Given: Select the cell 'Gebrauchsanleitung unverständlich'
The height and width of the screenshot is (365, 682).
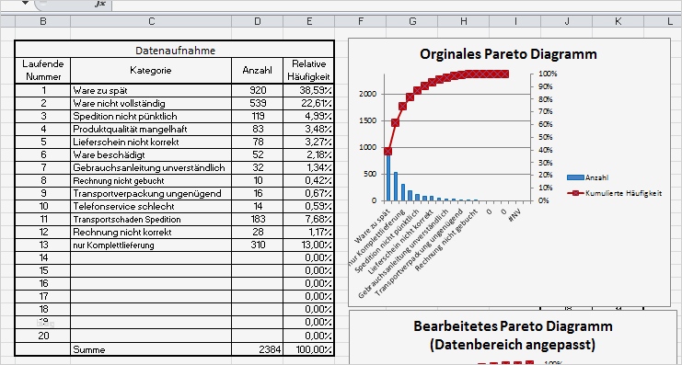Looking at the screenshot, I should tap(151, 167).
